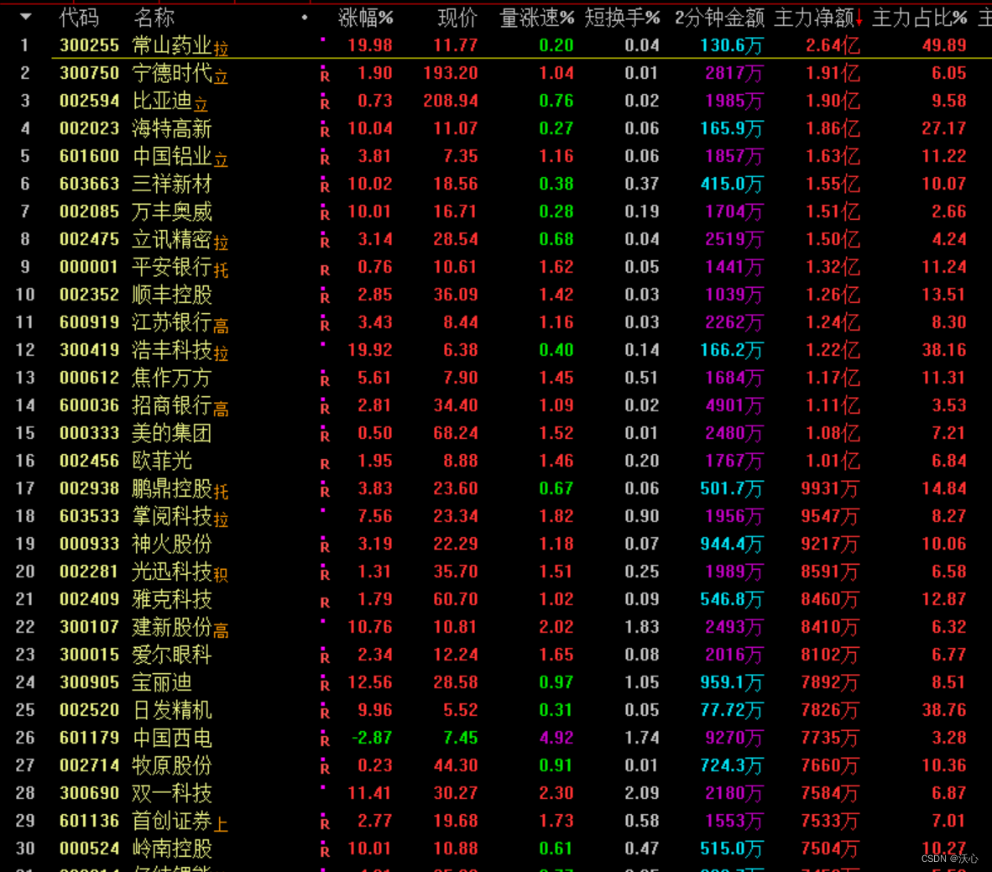The height and width of the screenshot is (872, 992).
Task: Select stock code 002475
Action: tap(89, 239)
